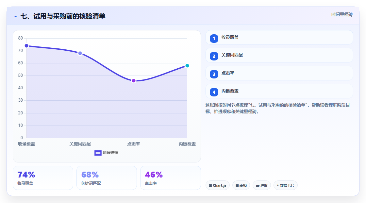Click the 68% 关键词匹配 stat card
This screenshot has width=366, height=203.
point(107,178)
